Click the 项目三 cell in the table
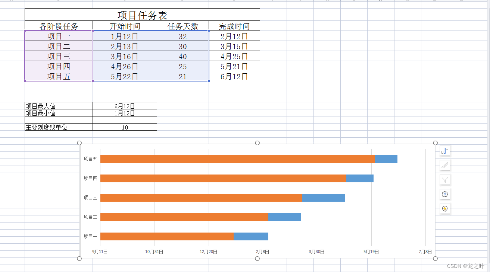490x272 pixels. pos(59,56)
